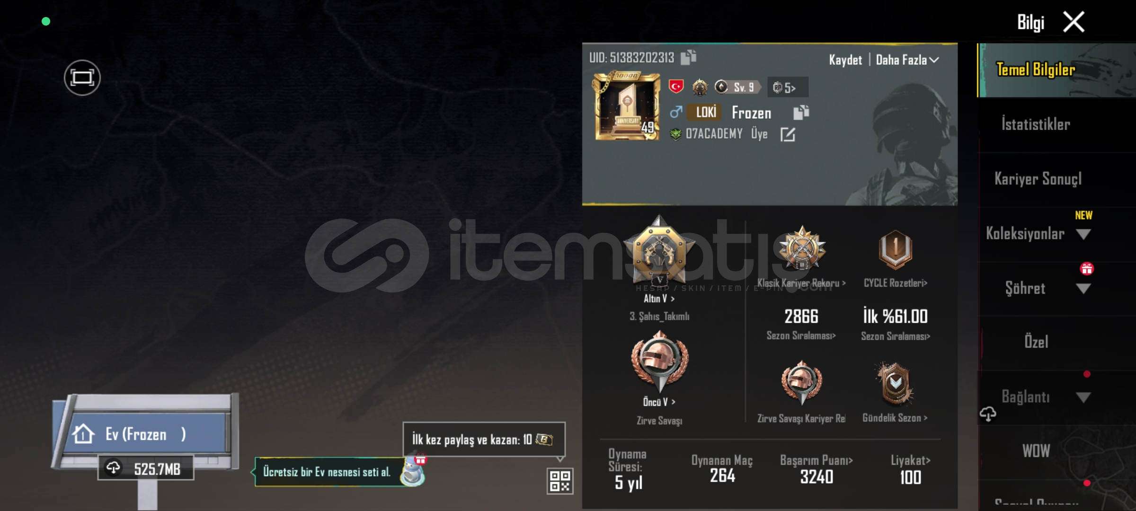
Task: Copy the Frozen nickname icon
Action: click(x=801, y=112)
